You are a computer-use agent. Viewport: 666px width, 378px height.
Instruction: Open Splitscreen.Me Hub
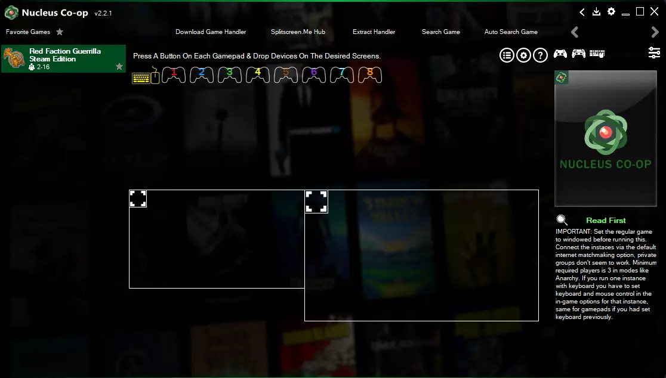pyautogui.click(x=298, y=32)
